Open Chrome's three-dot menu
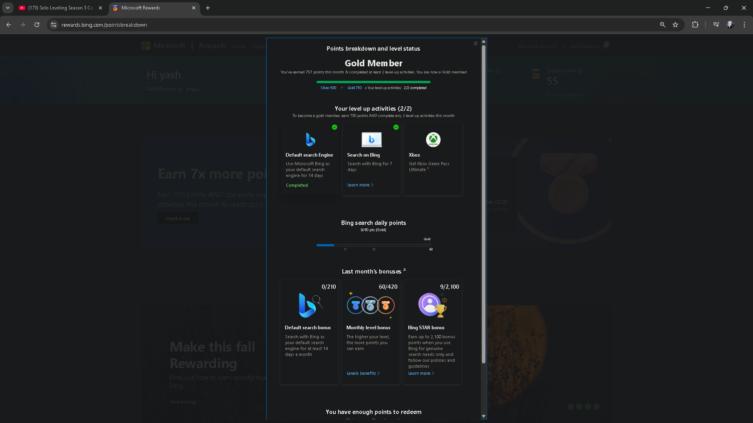Image resolution: width=753 pixels, height=423 pixels. (x=744, y=24)
